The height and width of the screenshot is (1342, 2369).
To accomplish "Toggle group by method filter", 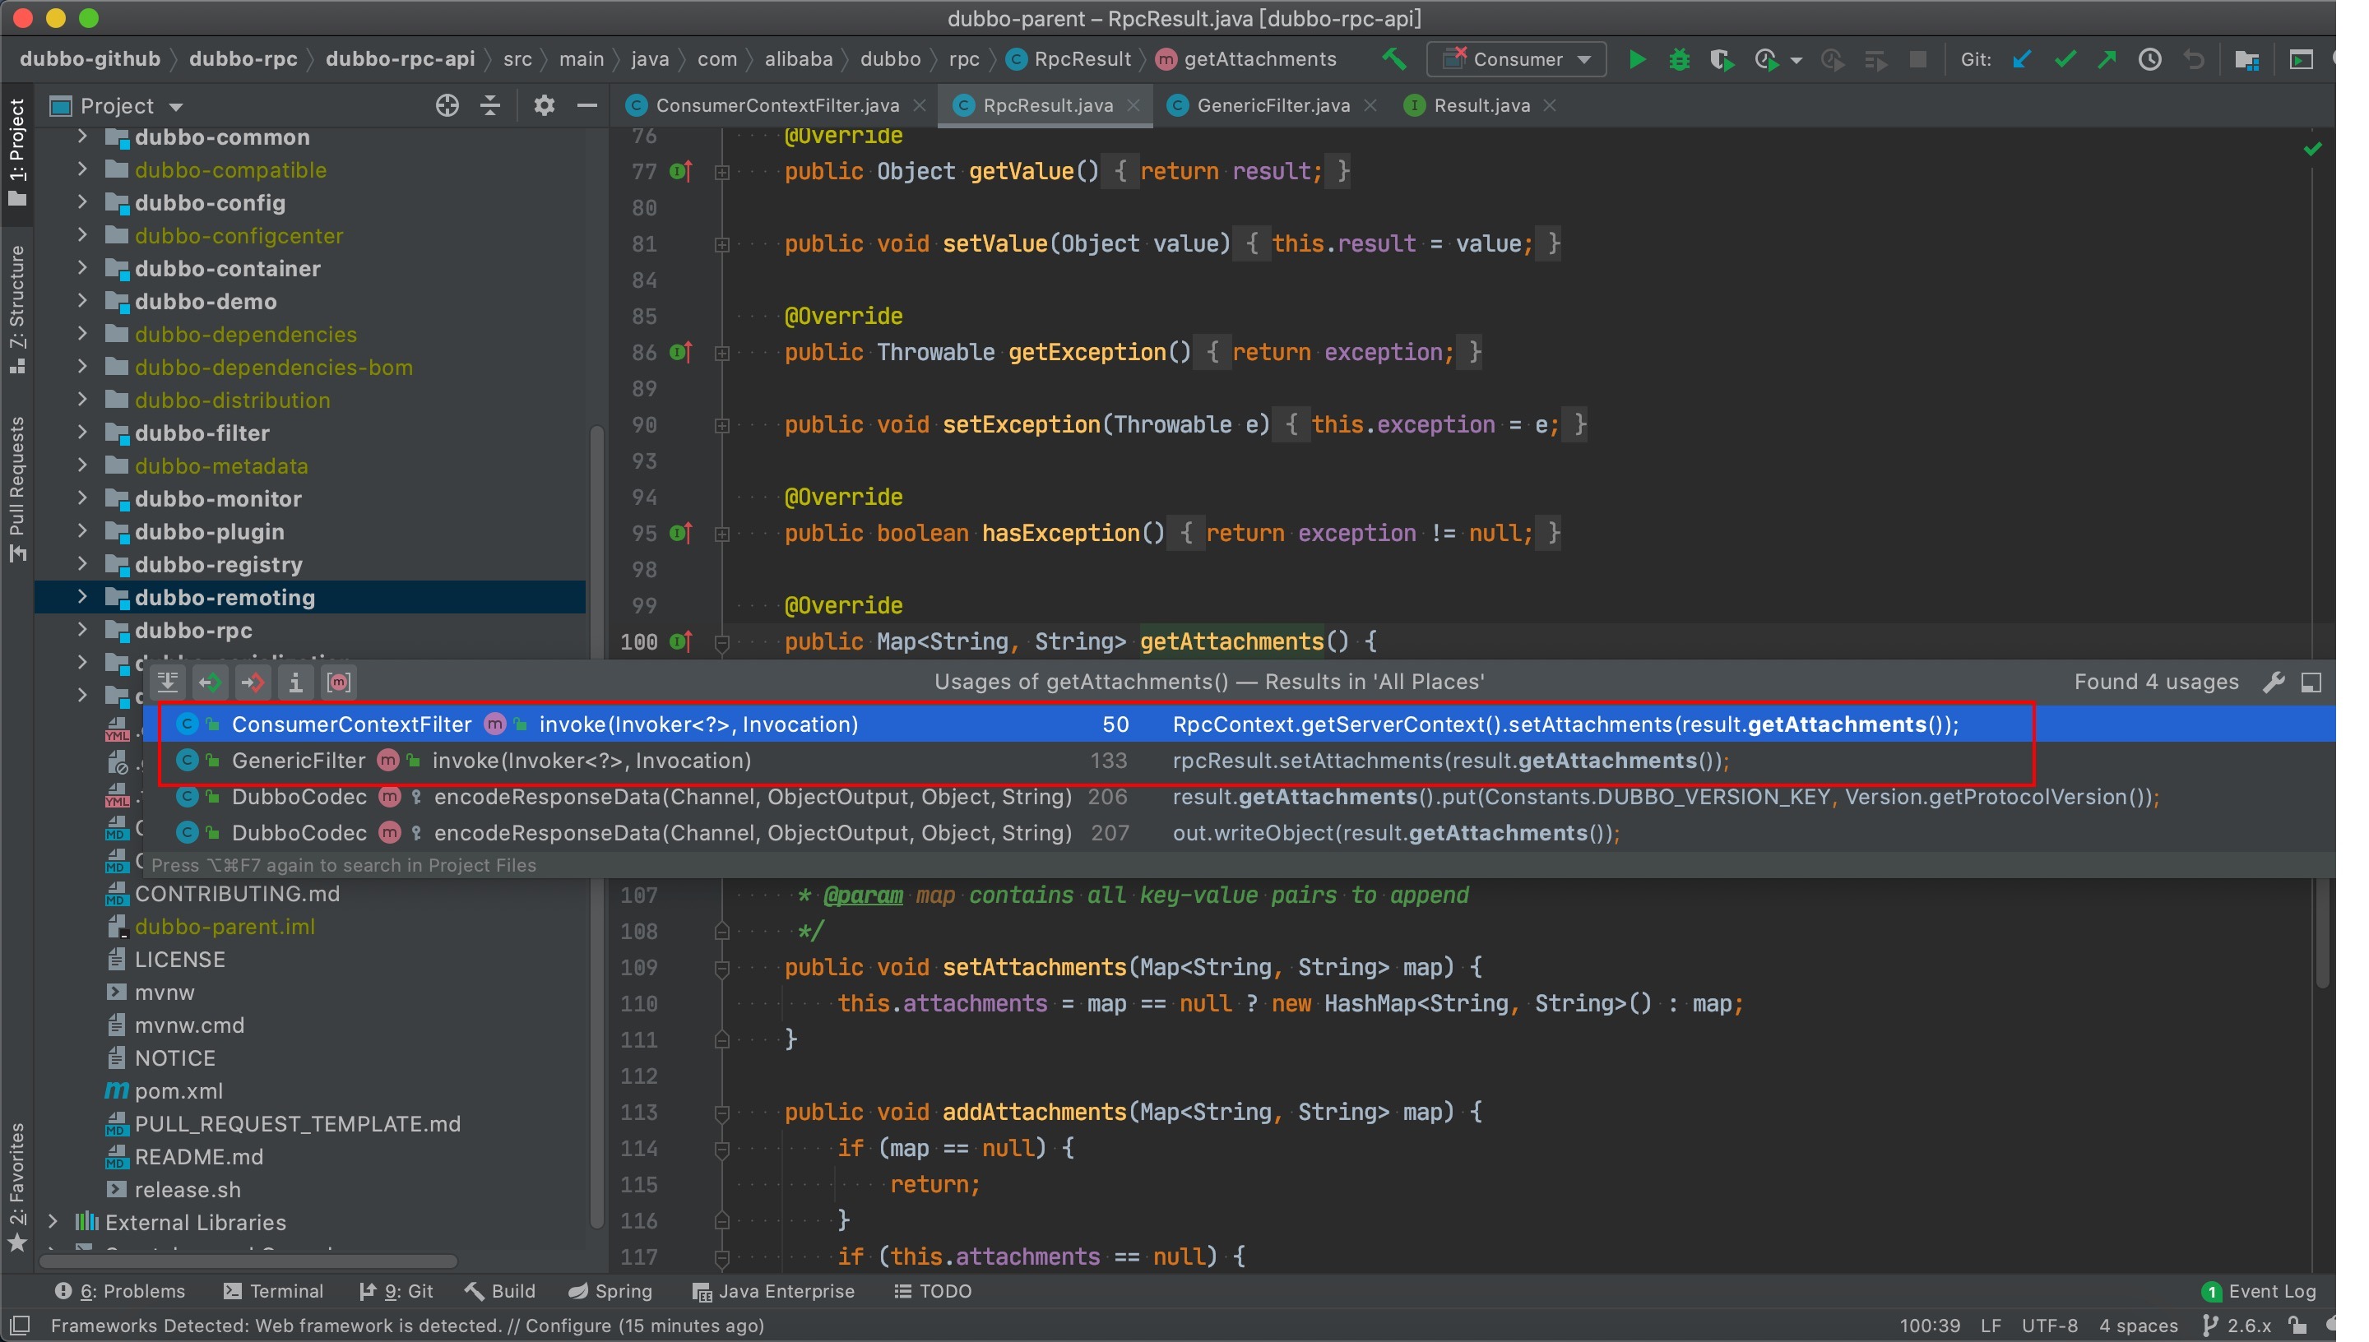I will 338,682.
